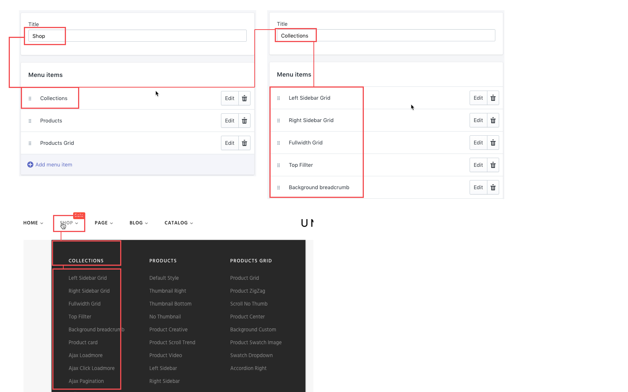Open Product Video in mega menu

[x=166, y=355]
